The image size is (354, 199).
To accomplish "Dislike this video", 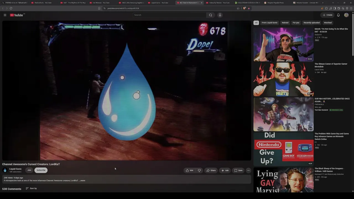I will click(199, 170).
